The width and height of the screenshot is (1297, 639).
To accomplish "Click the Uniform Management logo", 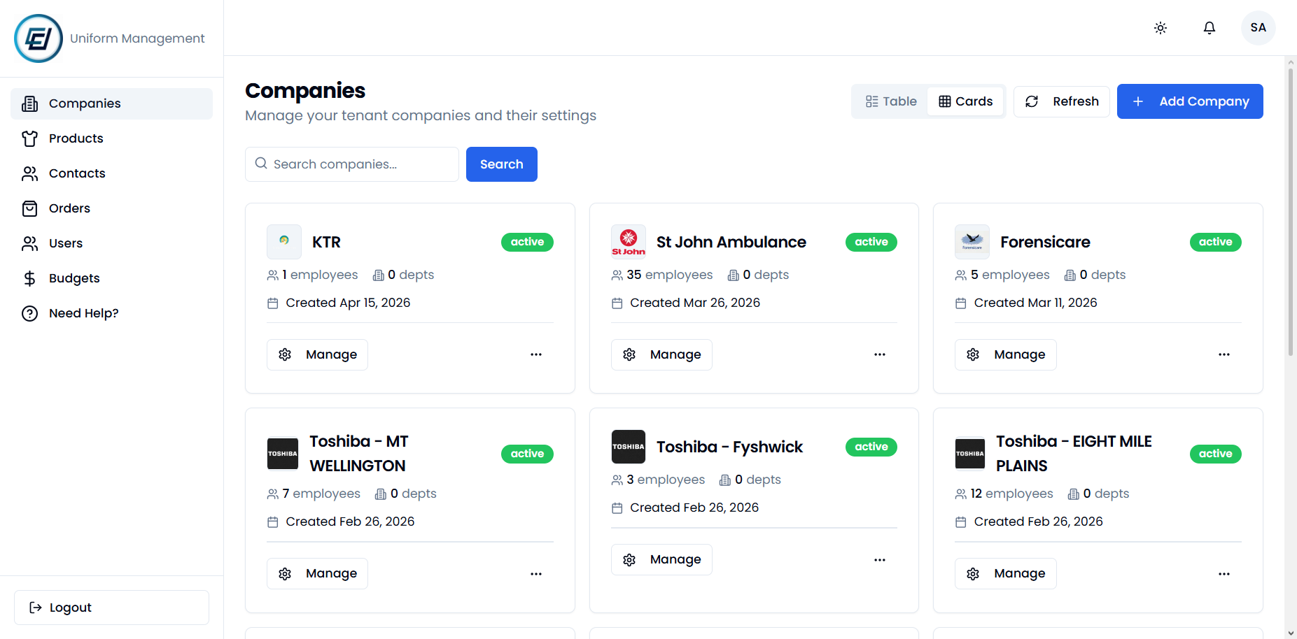I will [38, 38].
